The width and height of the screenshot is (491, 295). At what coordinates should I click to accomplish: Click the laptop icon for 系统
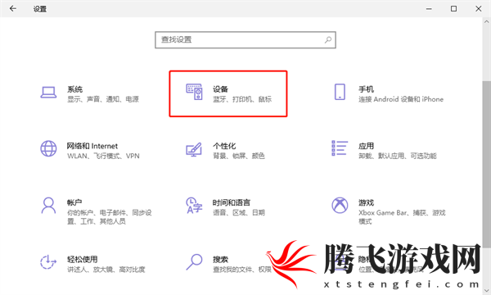click(x=48, y=93)
